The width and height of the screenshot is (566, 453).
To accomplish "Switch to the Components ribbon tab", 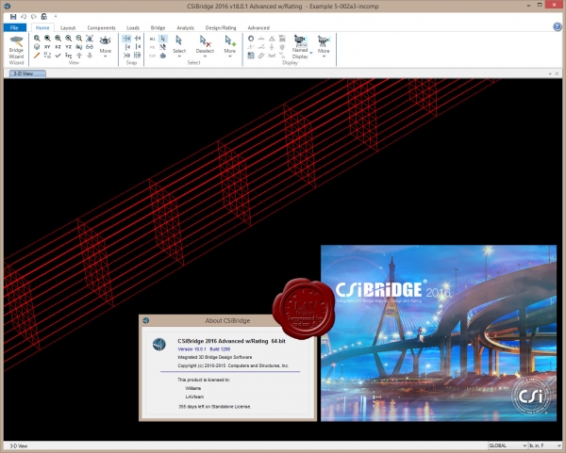I will (102, 27).
